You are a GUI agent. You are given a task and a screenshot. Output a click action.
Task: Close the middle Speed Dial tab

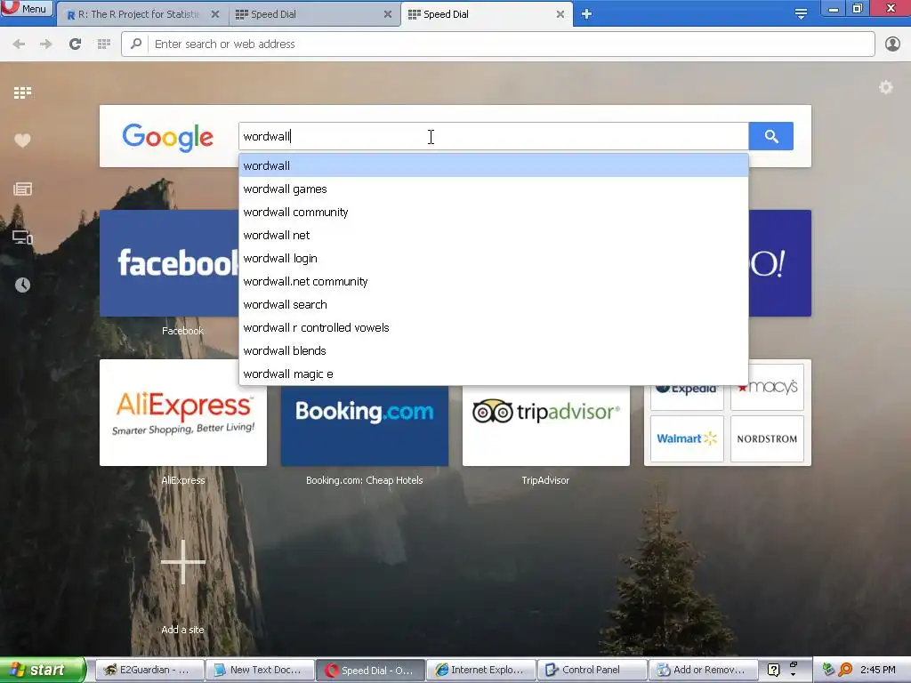tap(388, 14)
